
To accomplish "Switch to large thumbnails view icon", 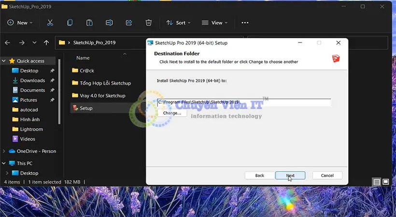I will 386,182.
